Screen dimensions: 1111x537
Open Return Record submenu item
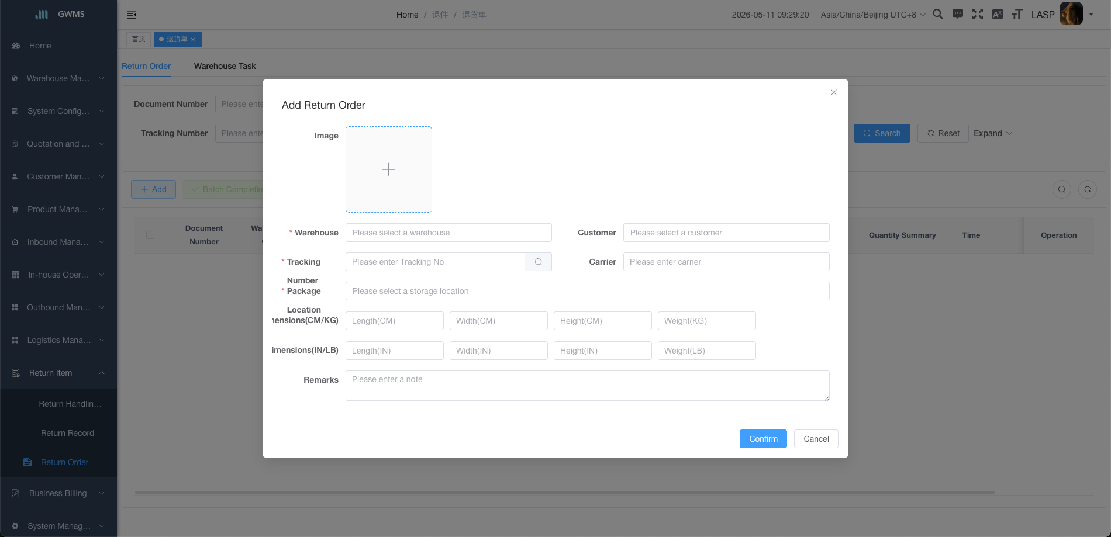tap(58, 433)
